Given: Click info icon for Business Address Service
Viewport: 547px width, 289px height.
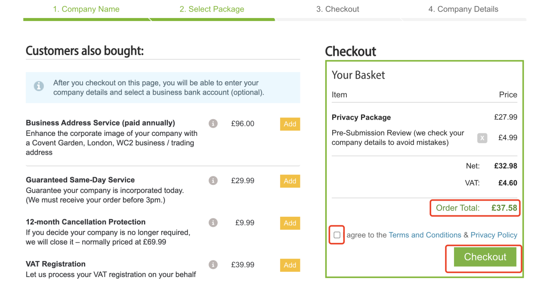Looking at the screenshot, I should (x=213, y=124).
